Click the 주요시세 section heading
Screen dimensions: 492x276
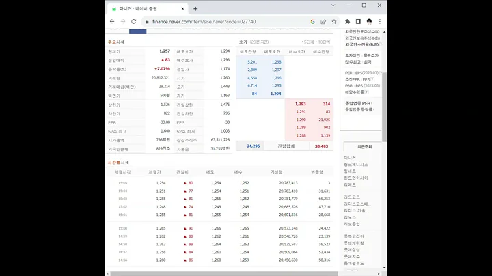[116, 42]
